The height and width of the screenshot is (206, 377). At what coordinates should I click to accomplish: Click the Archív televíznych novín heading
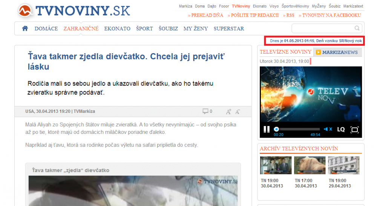pyautogui.click(x=299, y=149)
